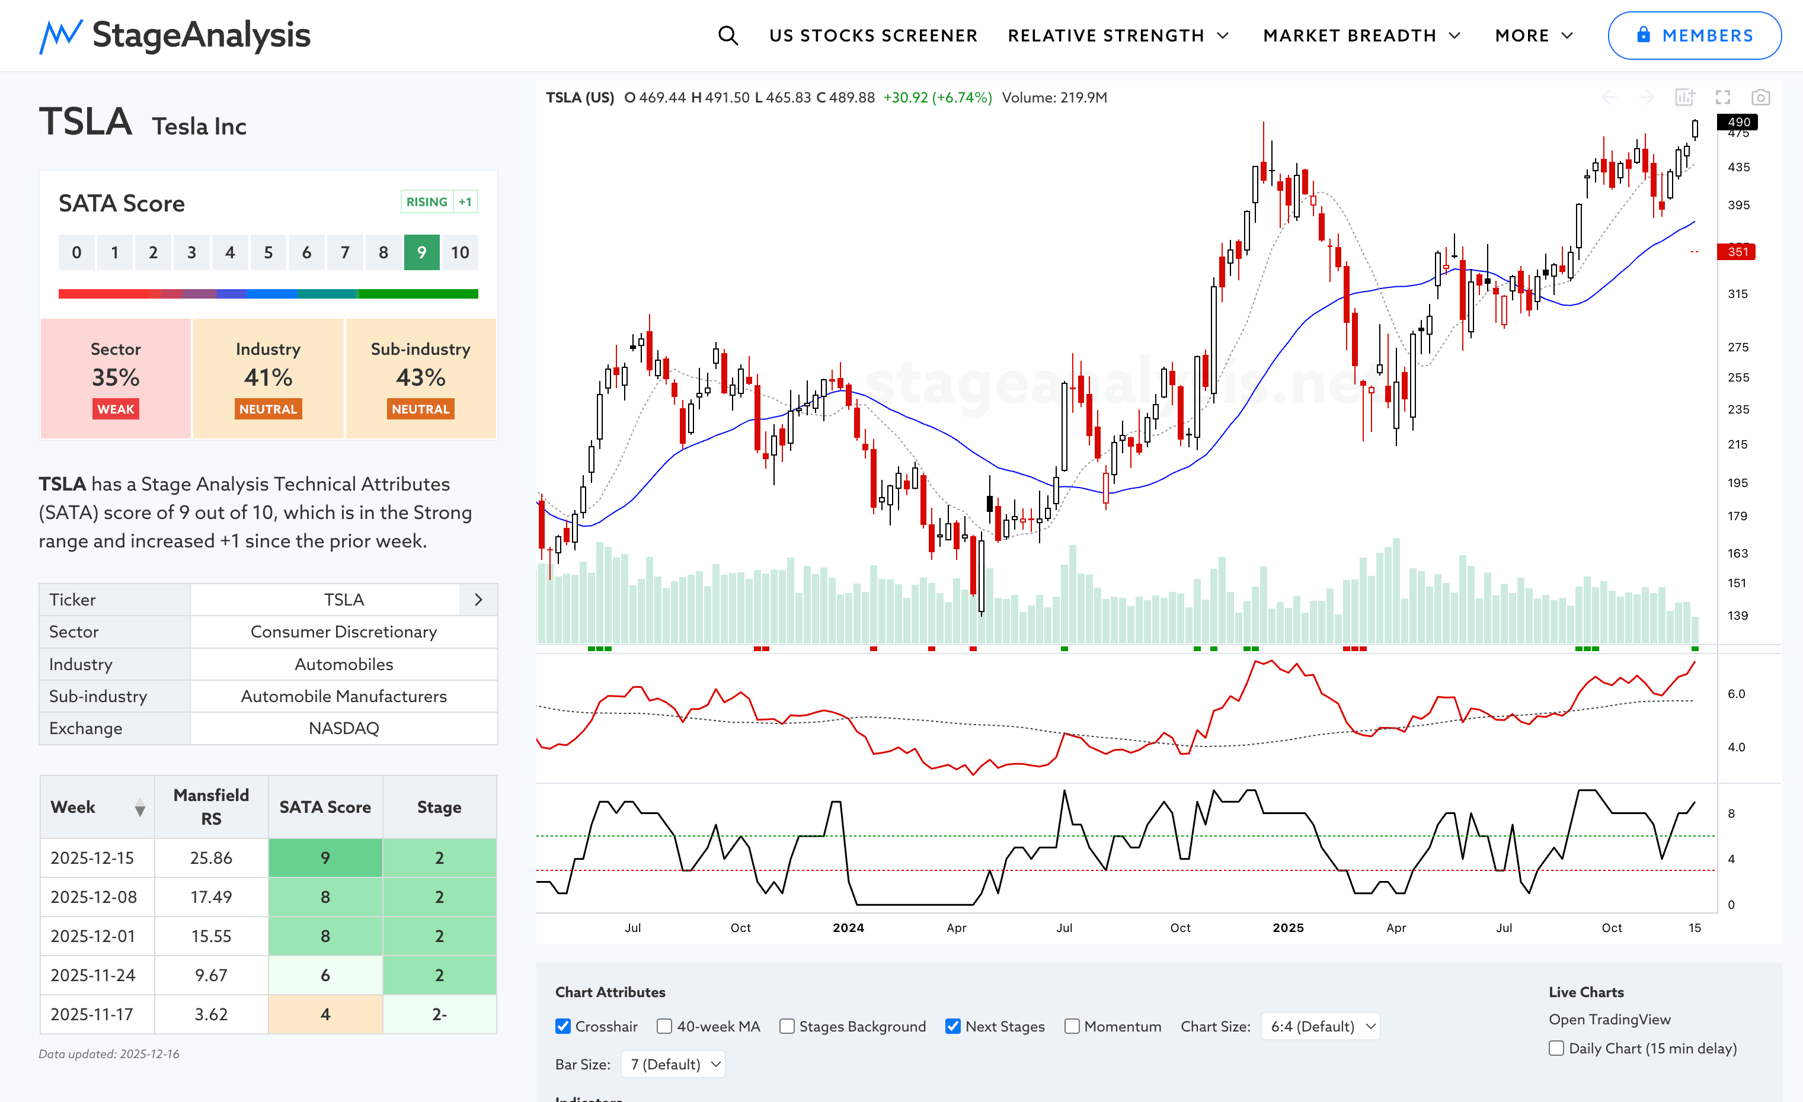This screenshot has height=1102, width=1803.
Task: Open the Relative Strength menu
Action: 1117,35
